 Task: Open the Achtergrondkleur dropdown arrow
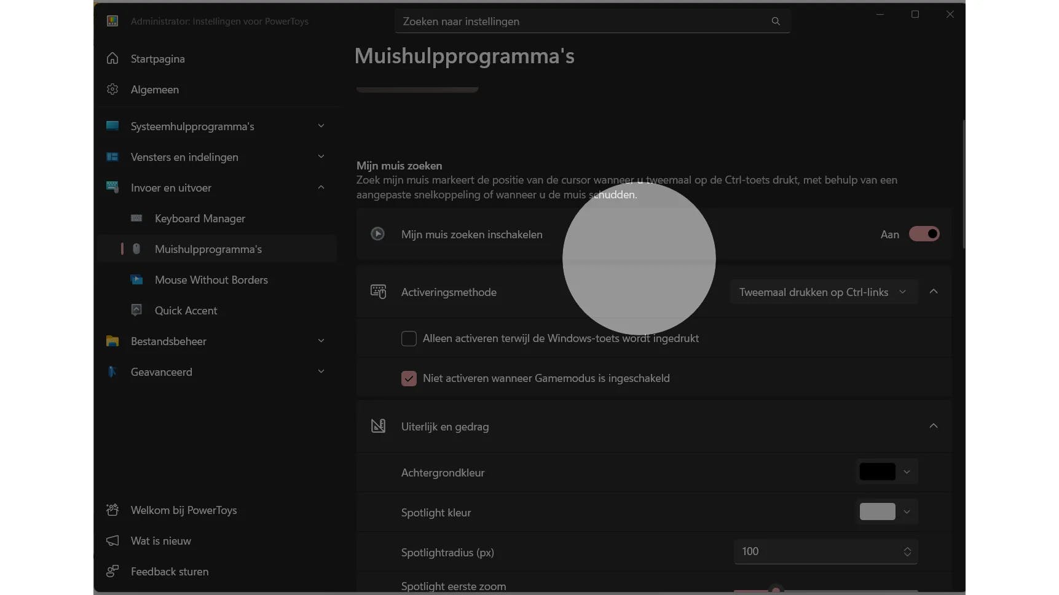907,472
